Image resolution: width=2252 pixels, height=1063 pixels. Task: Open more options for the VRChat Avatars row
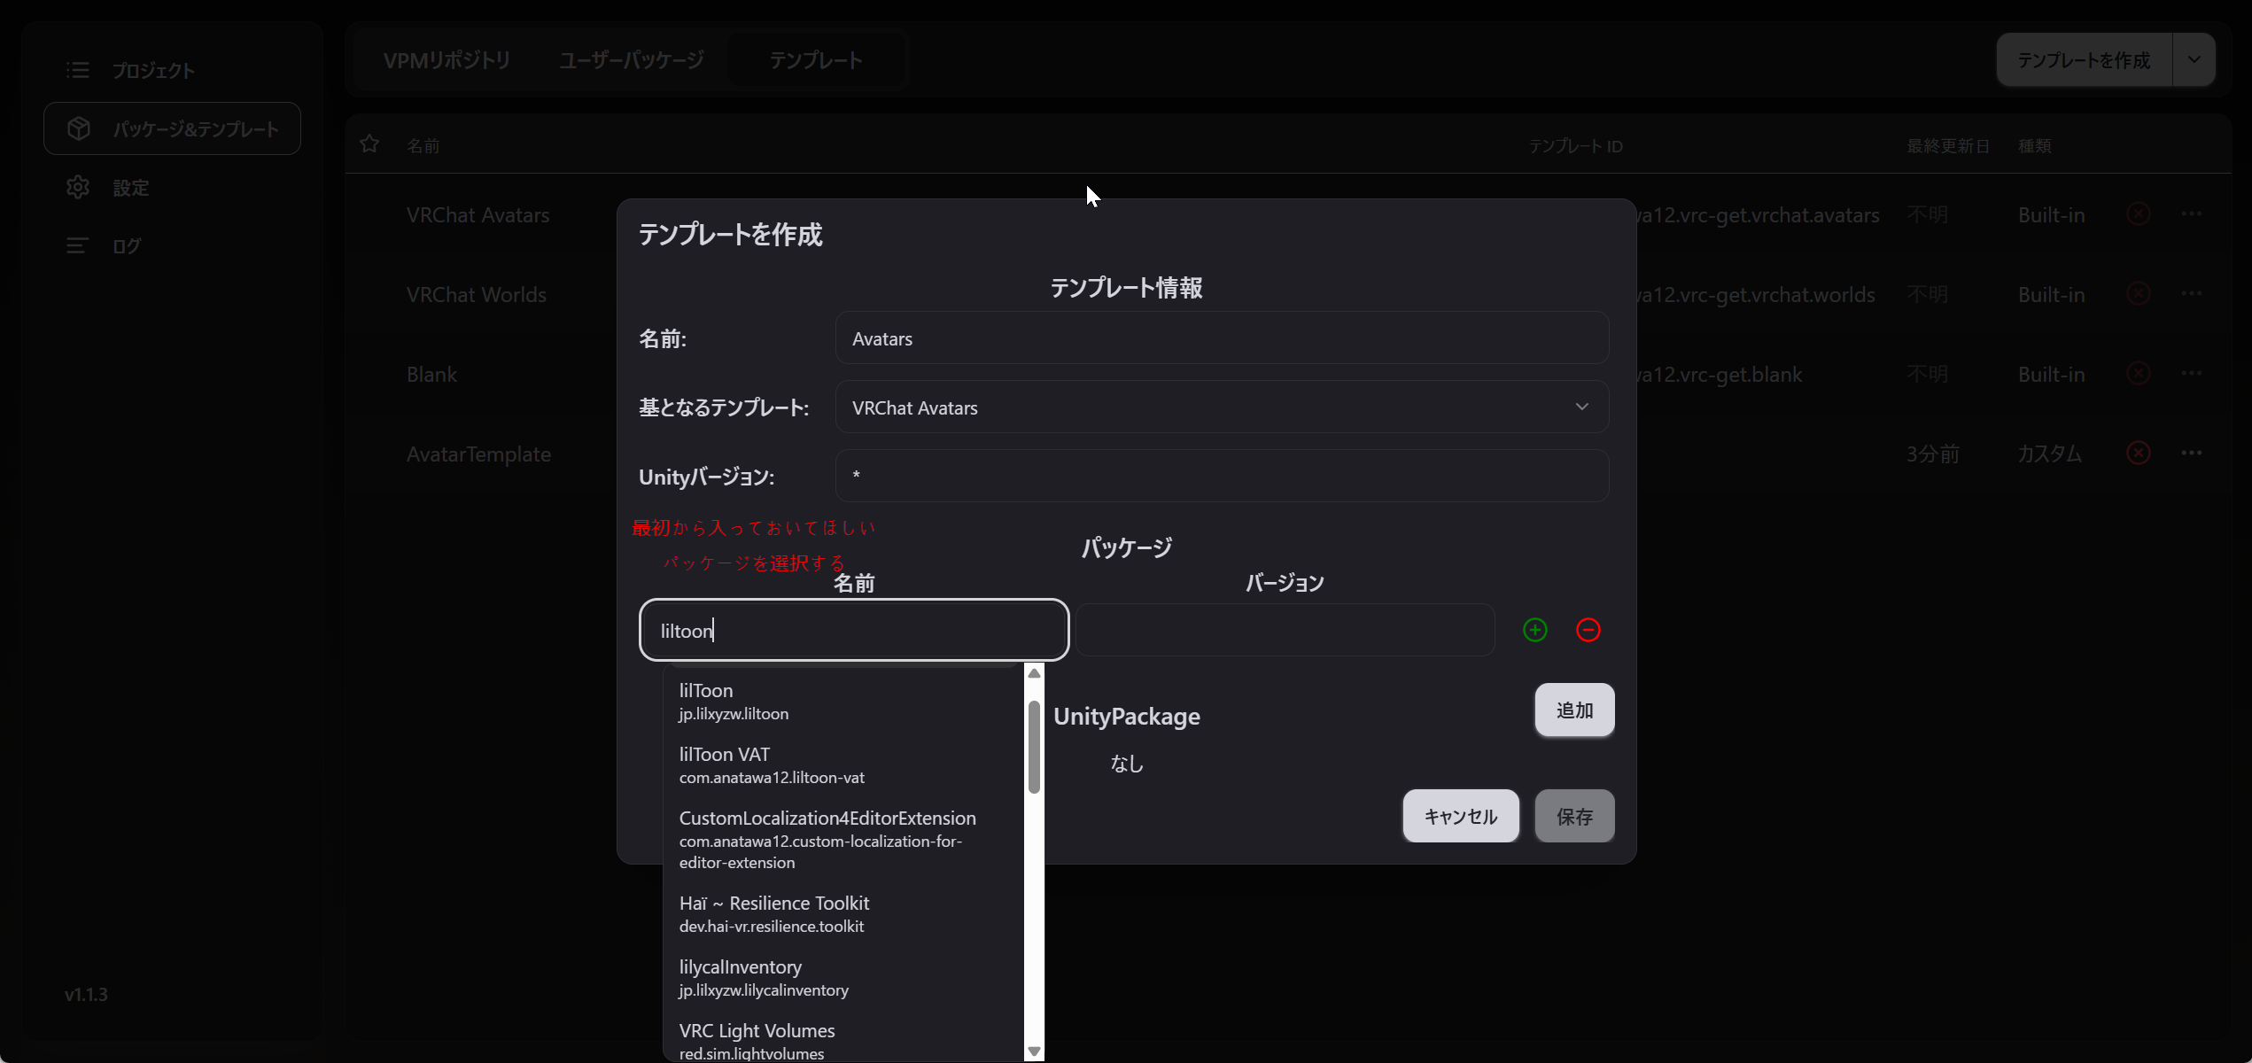[2191, 214]
